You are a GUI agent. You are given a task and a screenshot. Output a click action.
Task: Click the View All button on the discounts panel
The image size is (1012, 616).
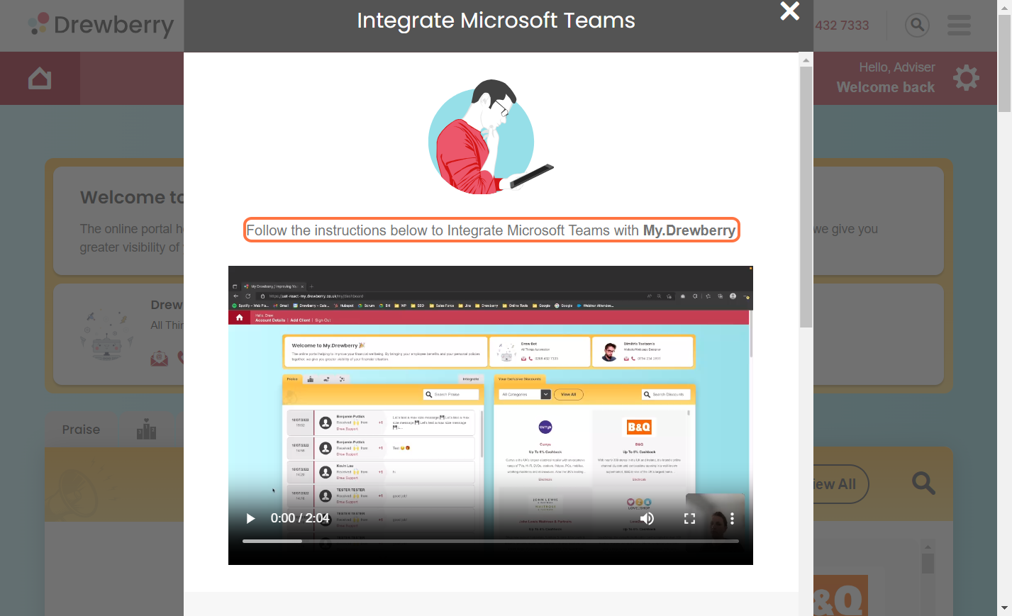click(x=840, y=484)
